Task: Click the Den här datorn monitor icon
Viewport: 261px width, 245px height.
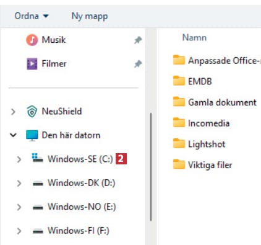Action: pos(32,135)
